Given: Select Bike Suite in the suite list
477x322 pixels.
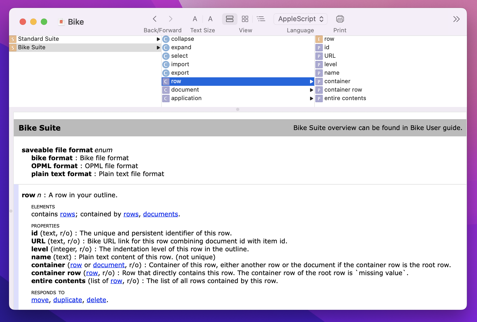Looking at the screenshot, I should [85, 47].
